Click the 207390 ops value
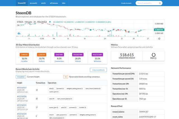179x119 pixels. tap(143, 94)
